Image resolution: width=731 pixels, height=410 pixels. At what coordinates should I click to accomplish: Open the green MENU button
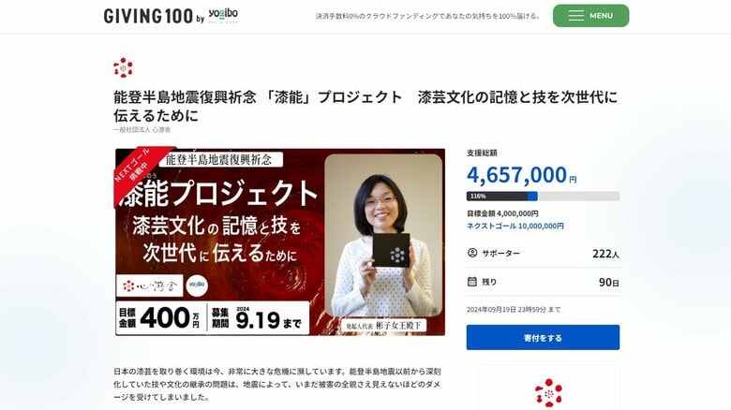coord(590,16)
